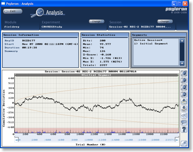Click the magnifying glass Analysis logo
The height and width of the screenshot is (152, 193).
pos(38,13)
